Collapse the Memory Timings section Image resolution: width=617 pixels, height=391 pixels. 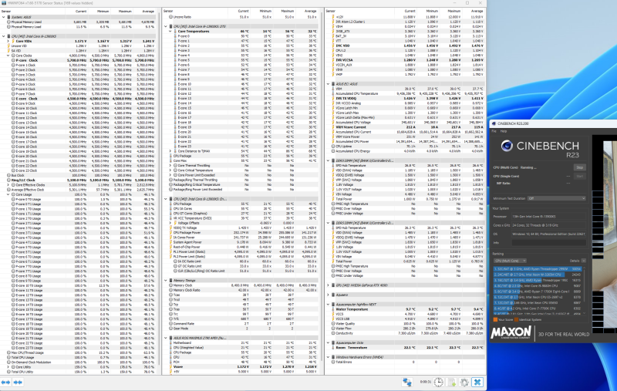tap(166, 281)
